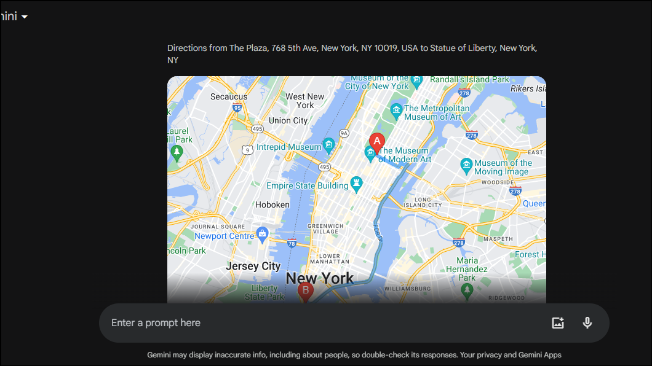This screenshot has height=366, width=652.
Task: Click the Metropolitan Museum of Art pin
Action: [x=396, y=112]
